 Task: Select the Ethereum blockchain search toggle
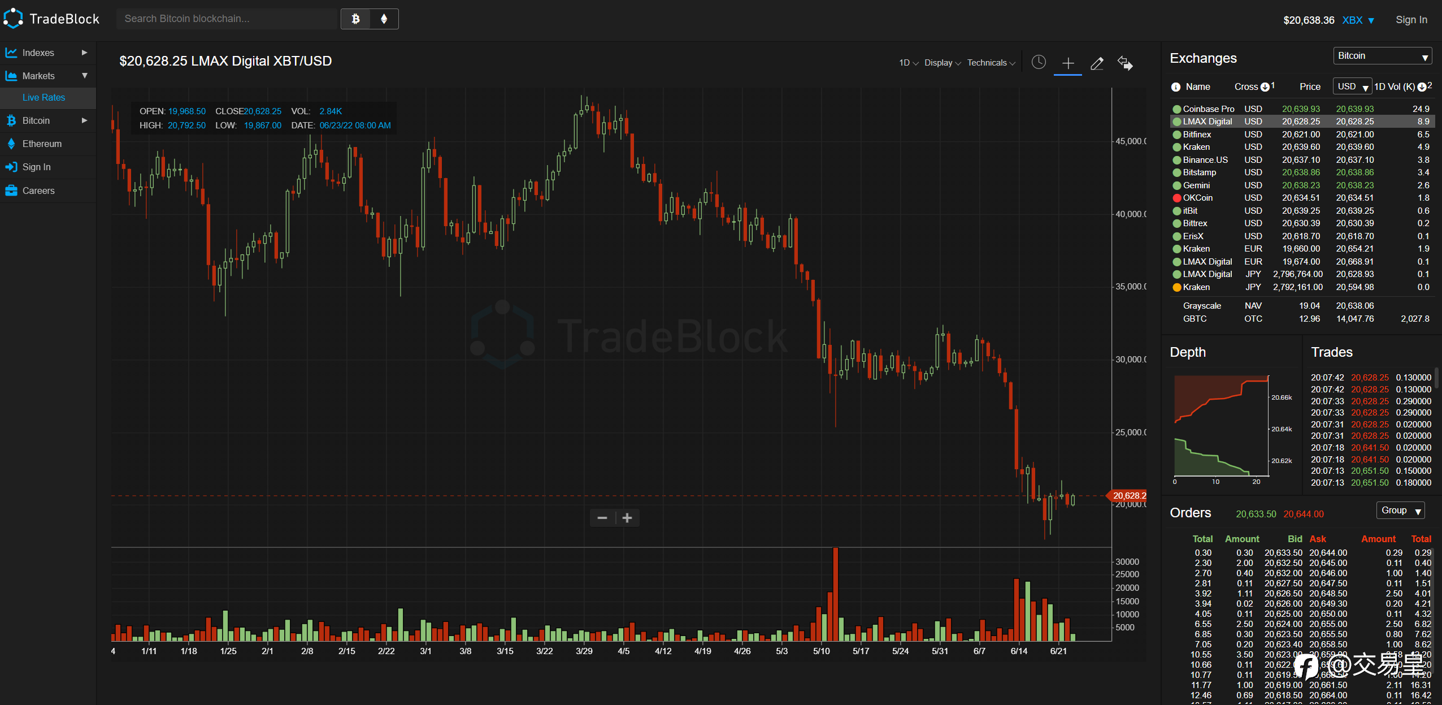tap(384, 19)
